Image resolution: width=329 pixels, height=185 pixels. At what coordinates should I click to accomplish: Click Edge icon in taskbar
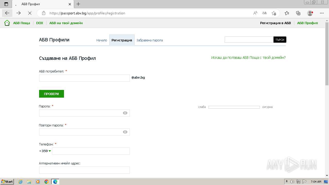coord(55,182)
